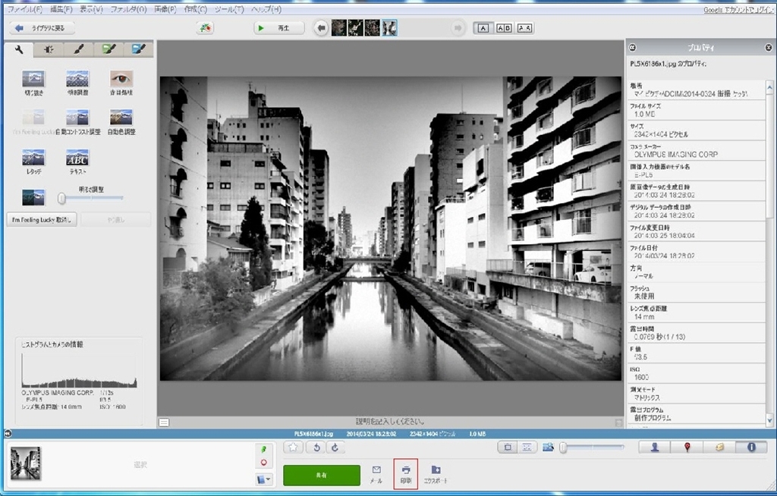Click the Google account login link
The height and width of the screenshot is (496, 777).
coord(738,10)
